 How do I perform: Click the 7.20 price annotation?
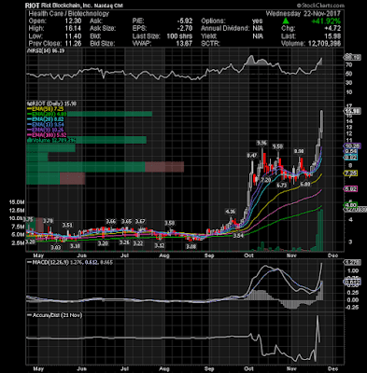click(266, 180)
